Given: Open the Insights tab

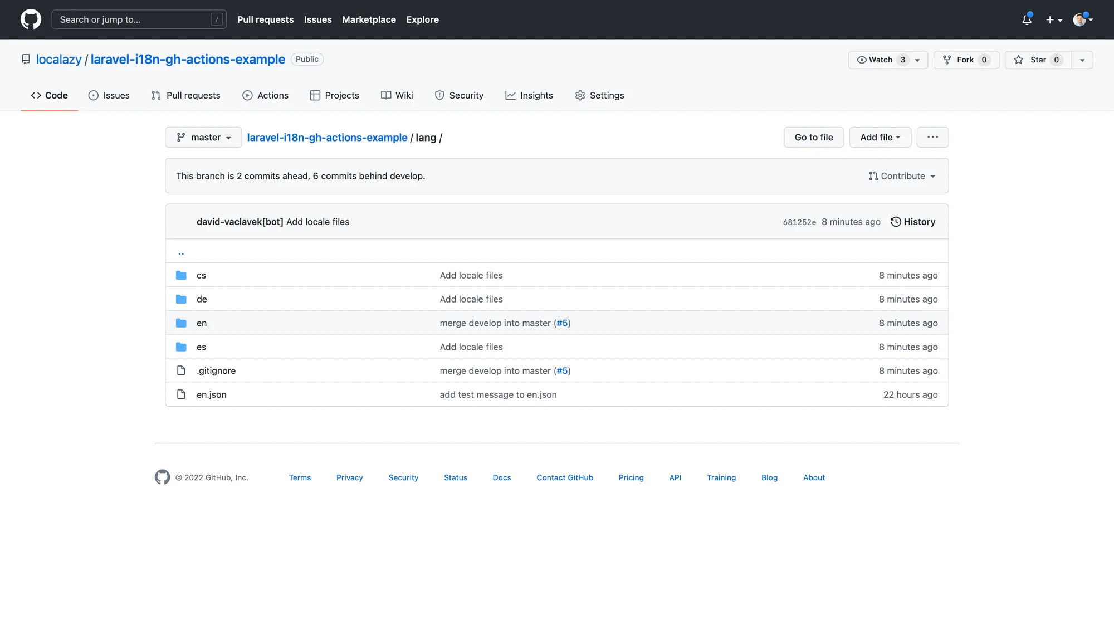Looking at the screenshot, I should coord(529,95).
